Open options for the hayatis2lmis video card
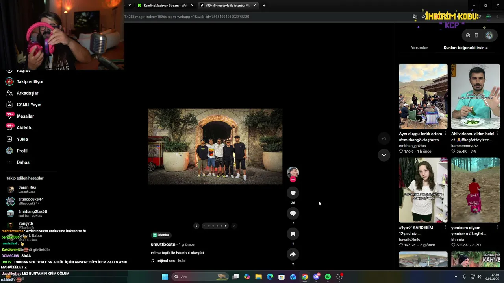The width and height of the screenshot is (504, 283). (445, 228)
